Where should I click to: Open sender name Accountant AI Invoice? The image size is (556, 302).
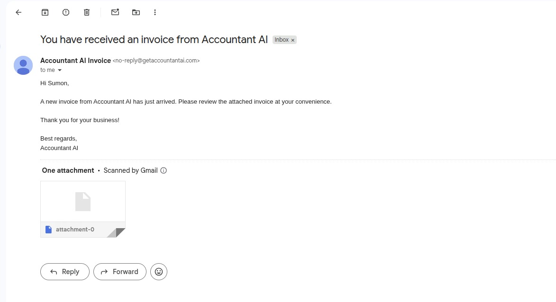(x=75, y=61)
